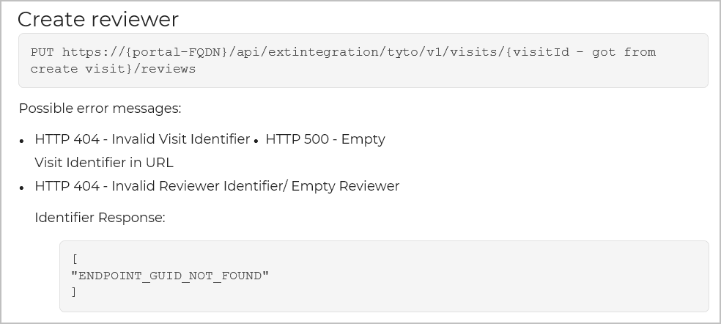Click the "Create reviewer" heading
The height and width of the screenshot is (324, 721).
pyautogui.click(x=97, y=20)
